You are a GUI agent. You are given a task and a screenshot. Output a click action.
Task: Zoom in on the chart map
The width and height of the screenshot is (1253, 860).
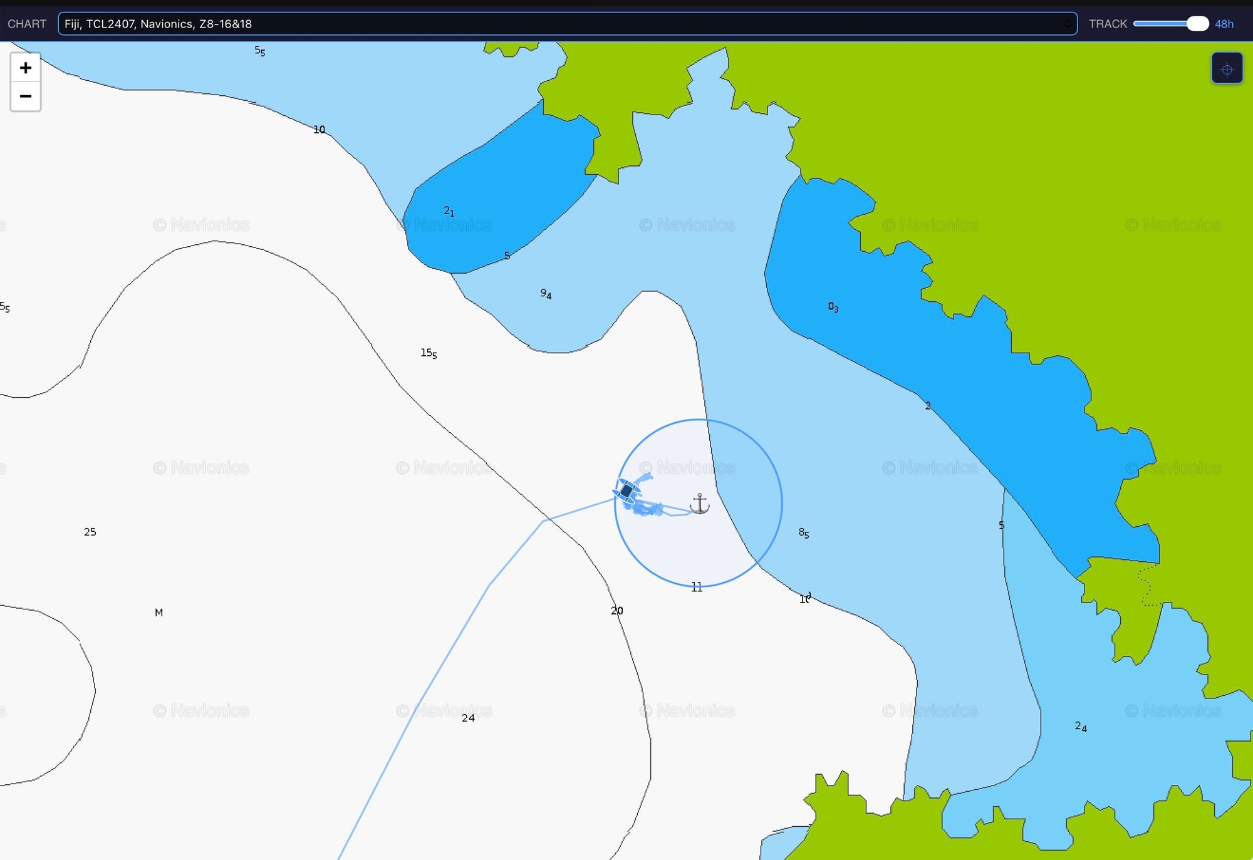(x=26, y=68)
